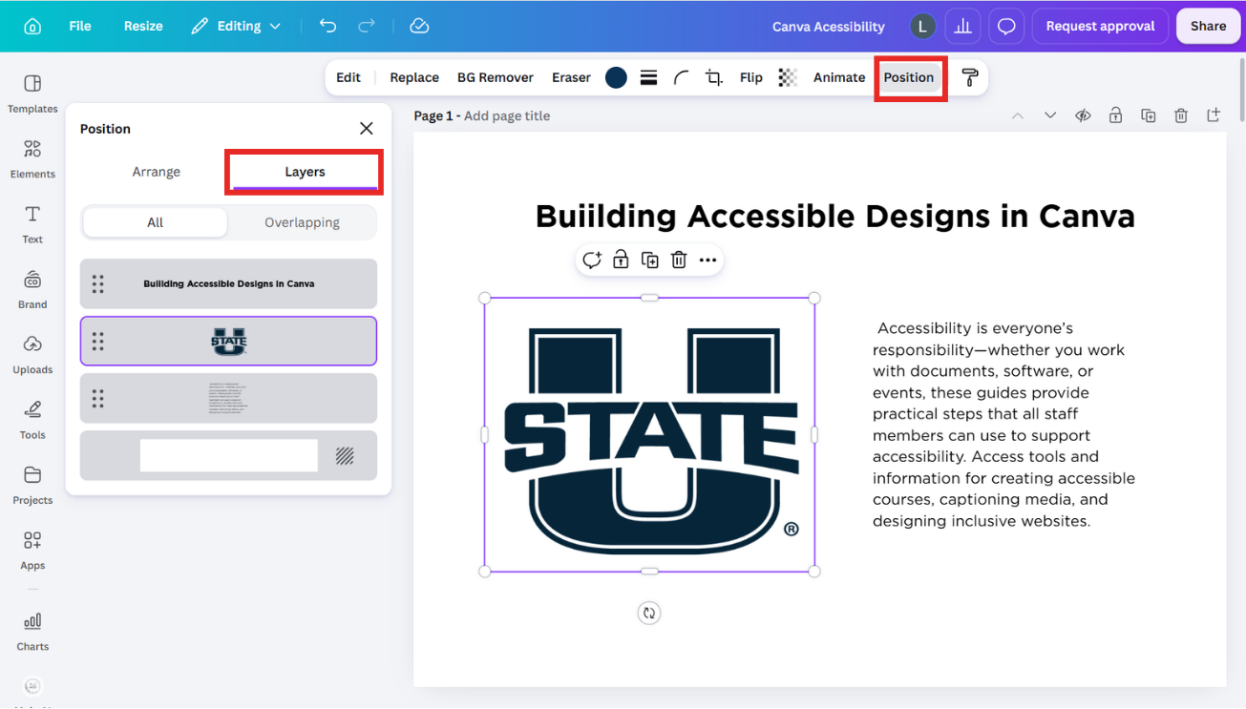This screenshot has height=709, width=1246.
Task: Select the paragraph text layer row
Action: click(x=228, y=398)
